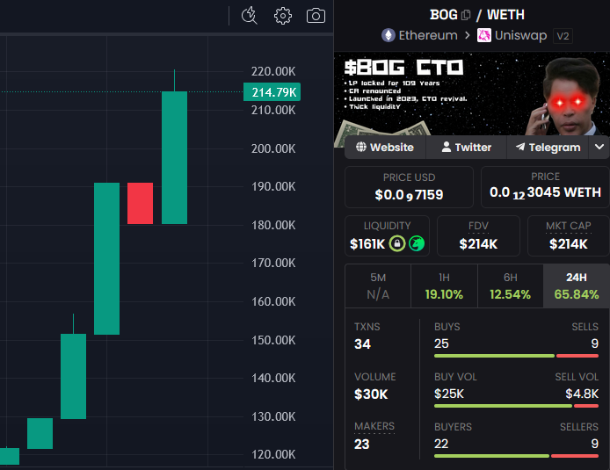Click the Ethereum chain logo
This screenshot has height=470, width=610.
[x=389, y=35]
